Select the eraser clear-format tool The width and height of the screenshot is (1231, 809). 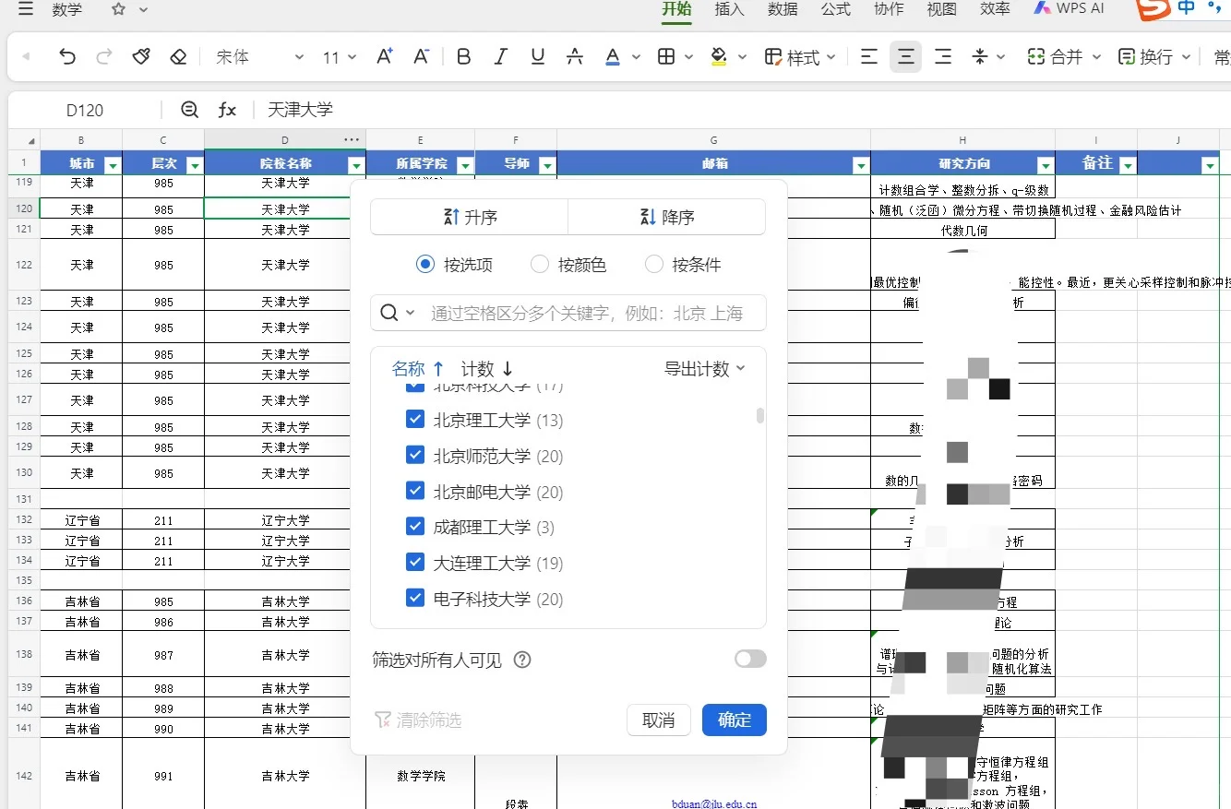pos(178,57)
